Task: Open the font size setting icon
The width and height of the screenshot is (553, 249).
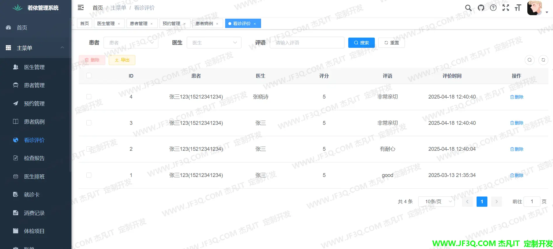Action: pyautogui.click(x=518, y=8)
